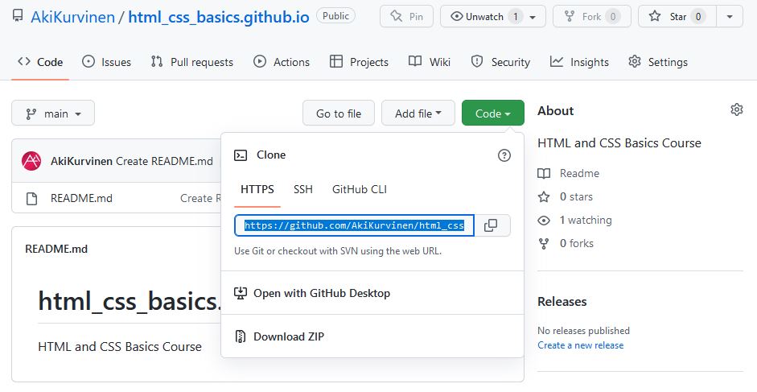Open the Issues tab
Viewport: 757px width, 392px height.
[x=107, y=62]
